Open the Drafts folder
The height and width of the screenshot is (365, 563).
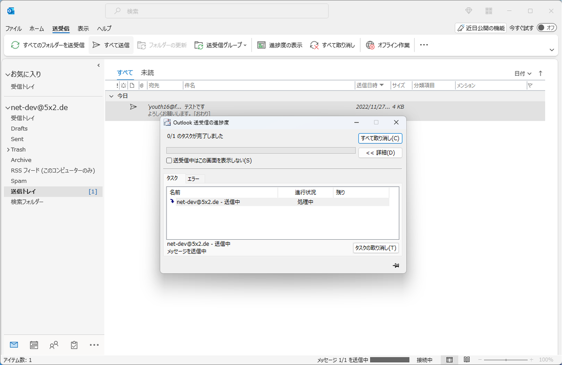click(x=19, y=129)
